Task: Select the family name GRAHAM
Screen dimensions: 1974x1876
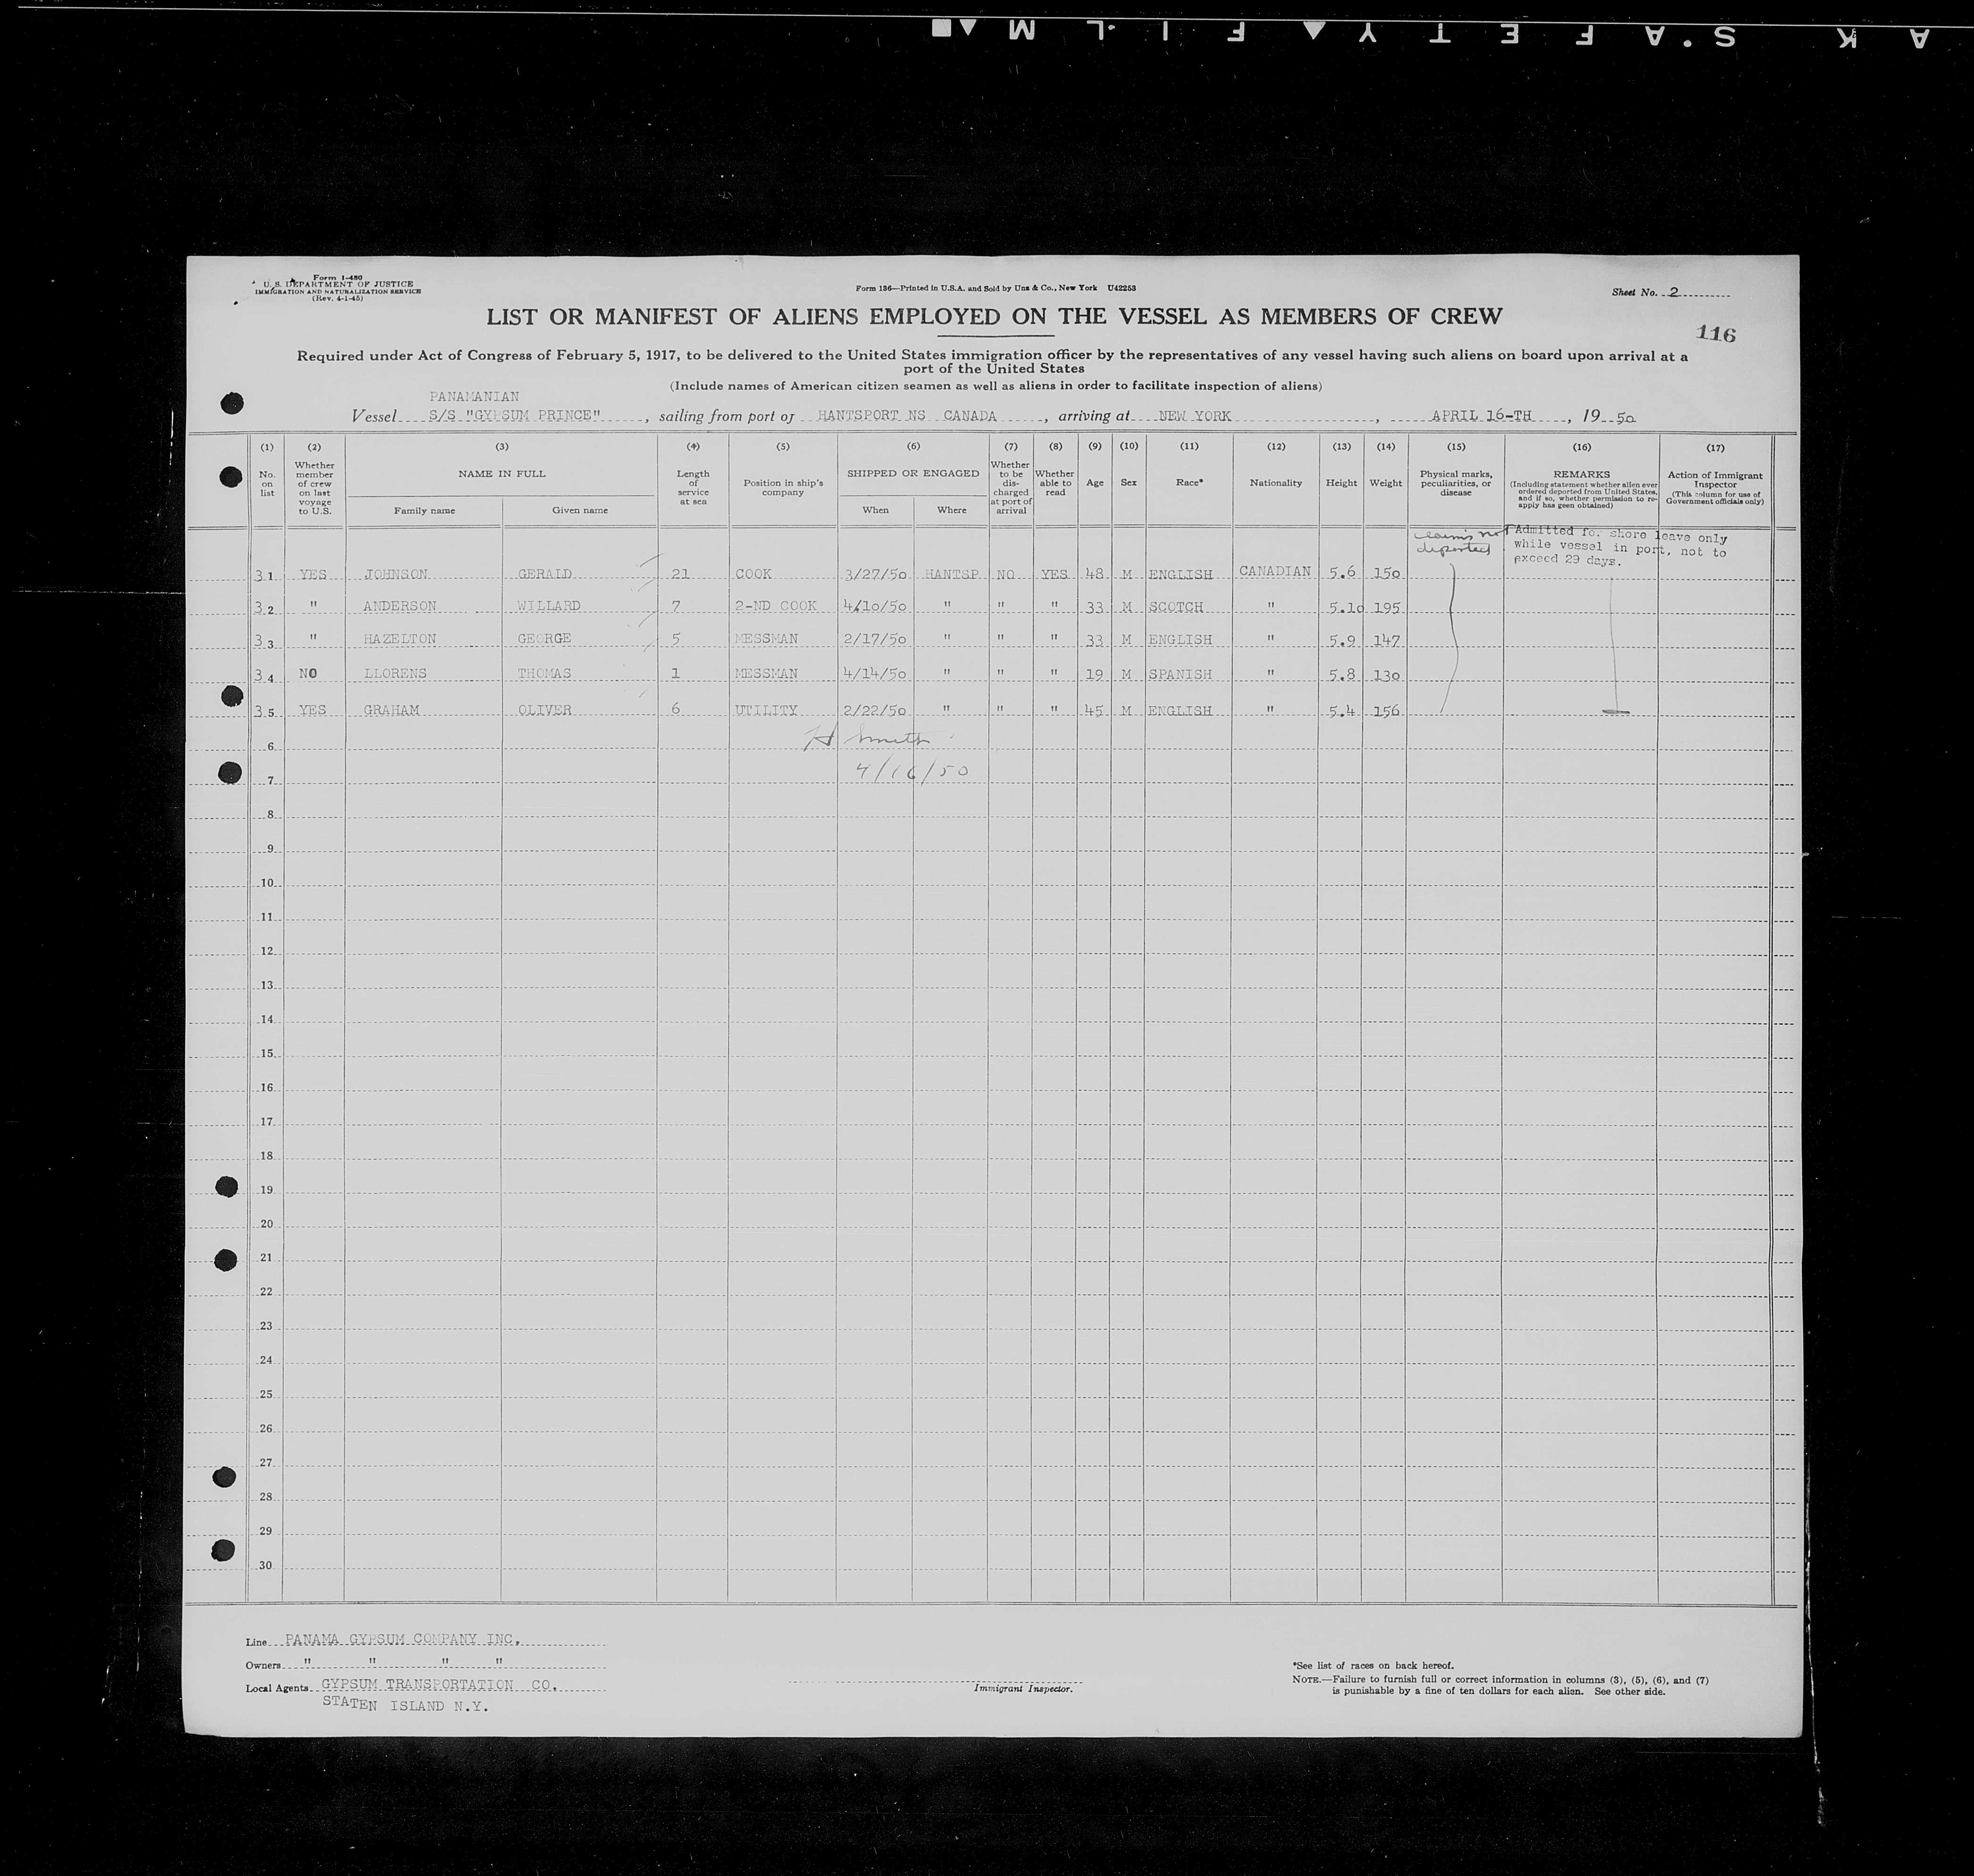Action: click(x=391, y=710)
